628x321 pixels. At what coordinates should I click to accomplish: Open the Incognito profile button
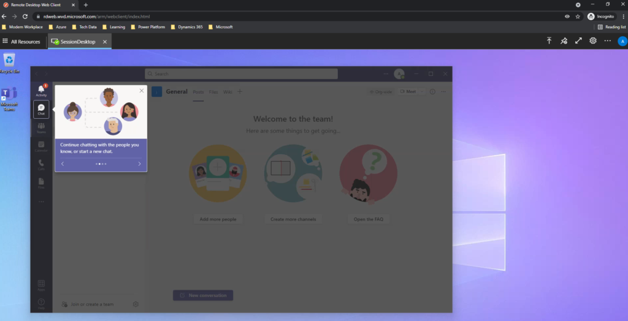601,17
